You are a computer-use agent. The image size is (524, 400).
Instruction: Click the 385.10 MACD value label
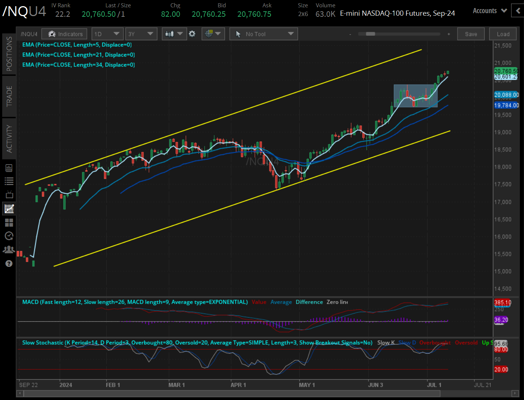pyautogui.click(x=502, y=303)
